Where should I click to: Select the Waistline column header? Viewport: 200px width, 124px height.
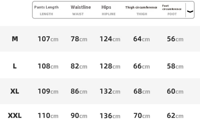(81, 7)
